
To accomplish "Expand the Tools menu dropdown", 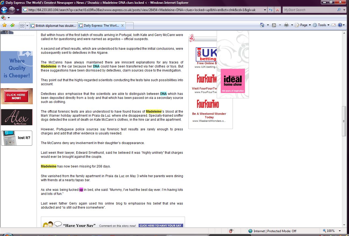I will coord(329,25).
